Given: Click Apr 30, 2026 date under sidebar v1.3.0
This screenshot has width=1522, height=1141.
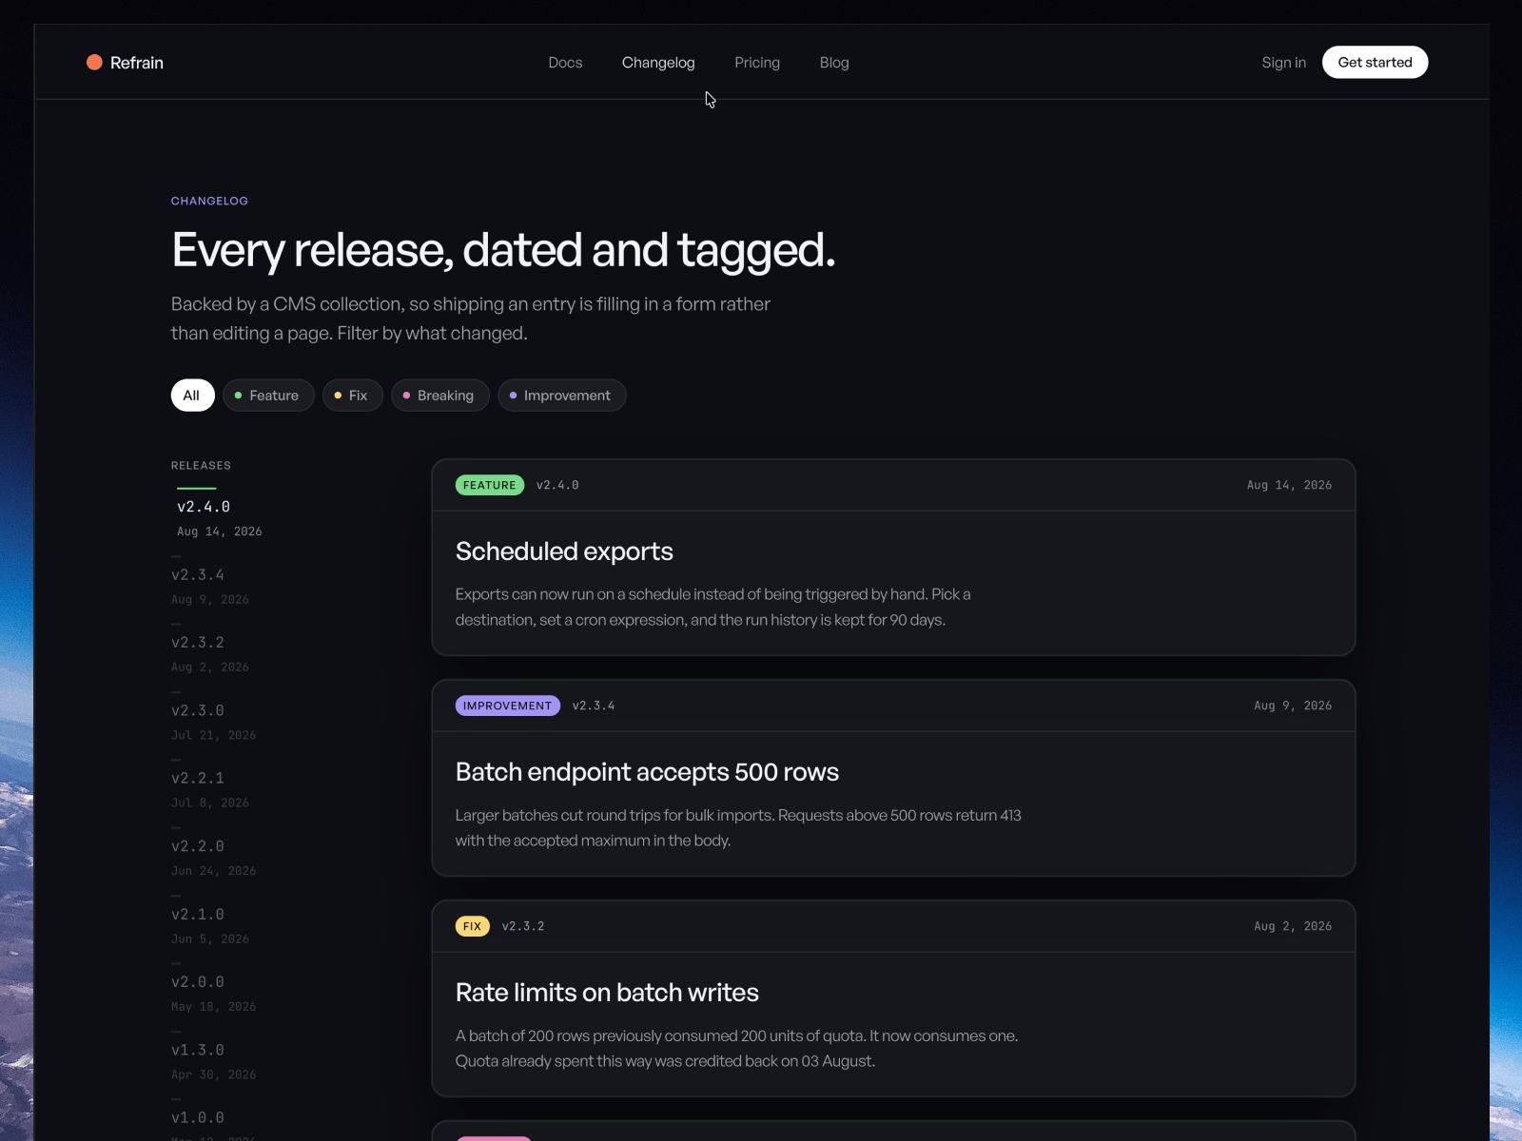Looking at the screenshot, I should tap(213, 1074).
